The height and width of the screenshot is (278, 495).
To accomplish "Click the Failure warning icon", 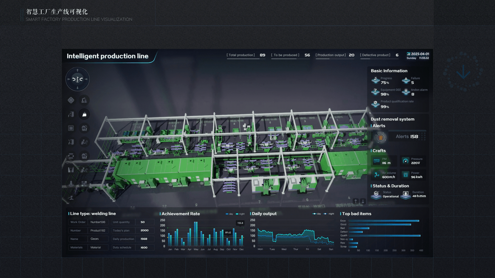I will [406, 81].
